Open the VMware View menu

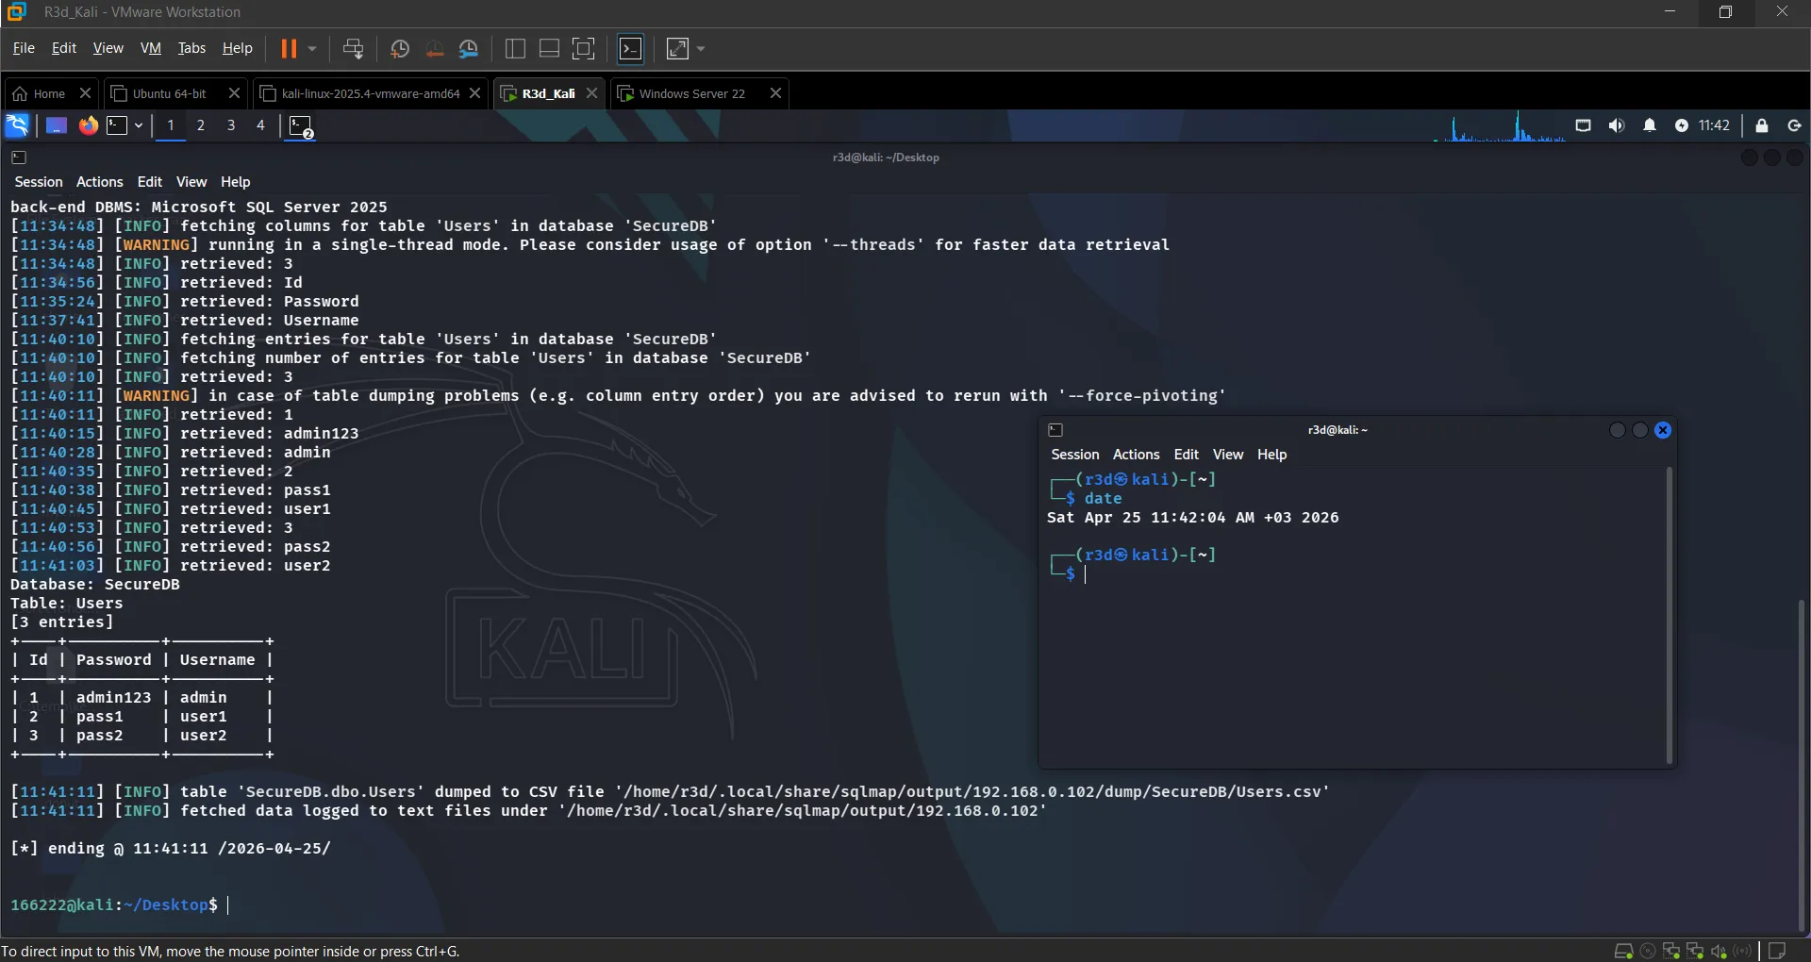(108, 48)
